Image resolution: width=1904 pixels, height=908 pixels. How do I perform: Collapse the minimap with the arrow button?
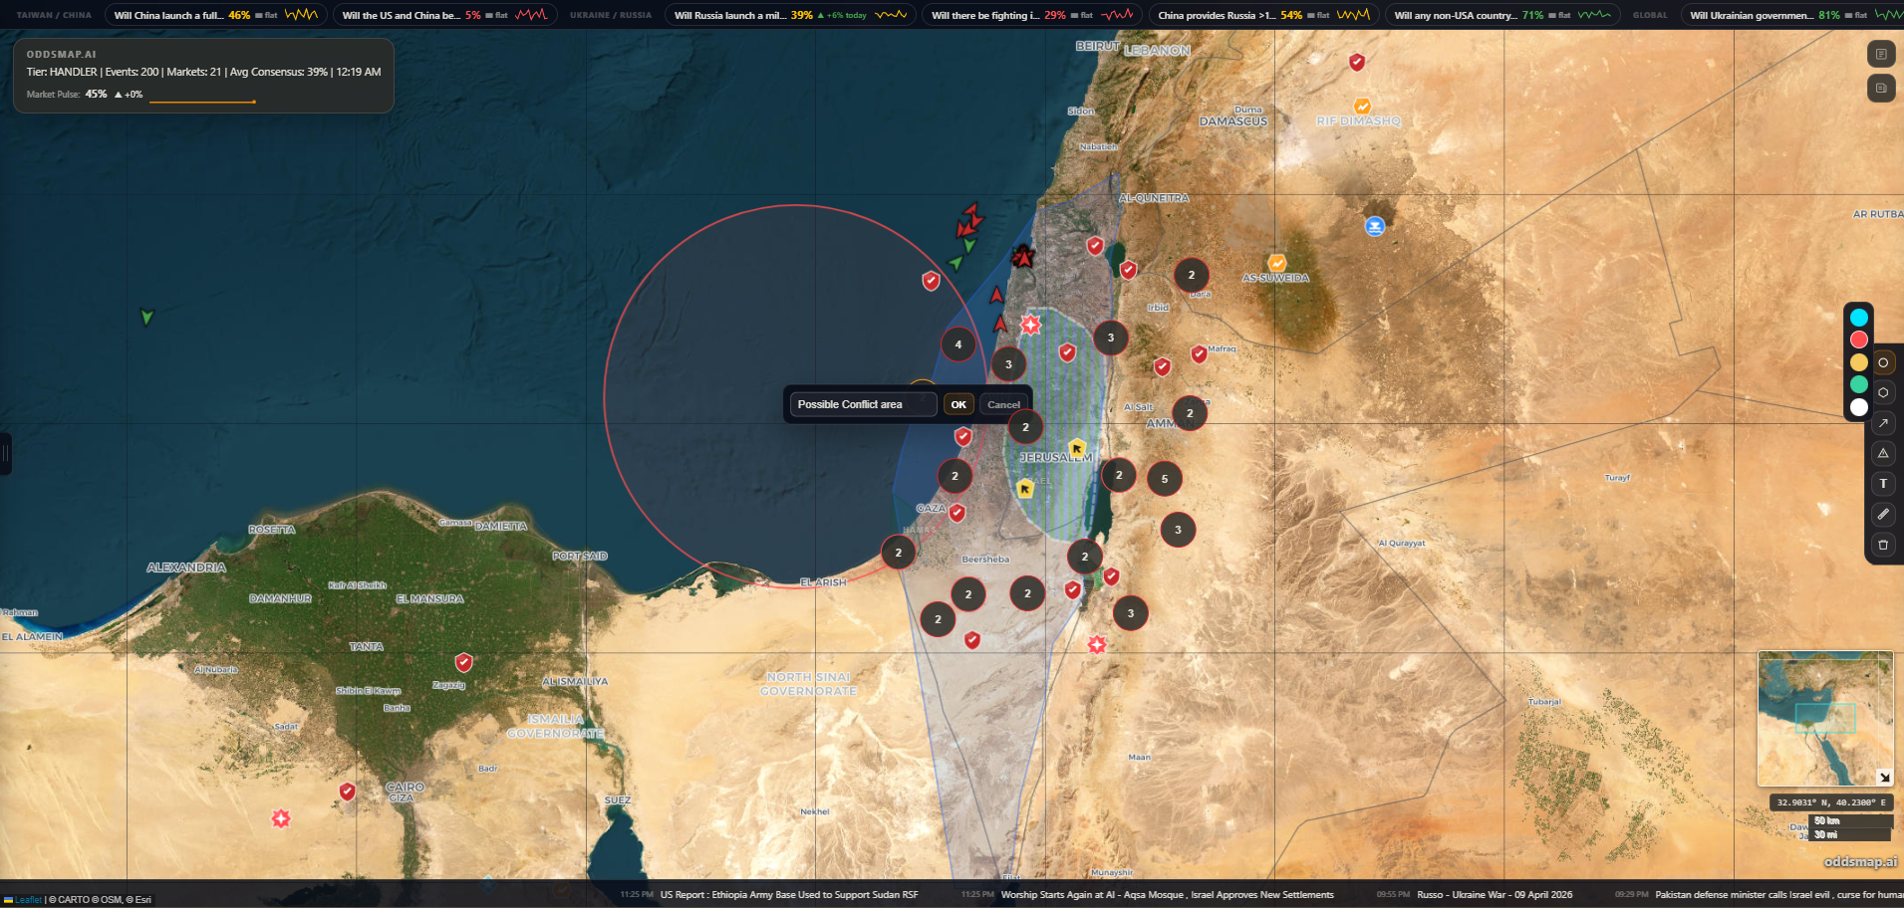[x=1883, y=777]
